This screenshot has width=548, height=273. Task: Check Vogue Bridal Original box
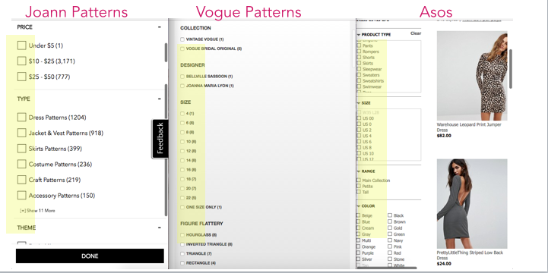click(182, 49)
